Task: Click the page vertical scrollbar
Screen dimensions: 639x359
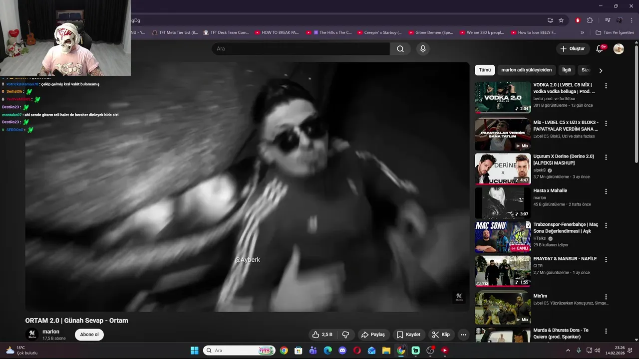Action: pyautogui.click(x=636, y=104)
